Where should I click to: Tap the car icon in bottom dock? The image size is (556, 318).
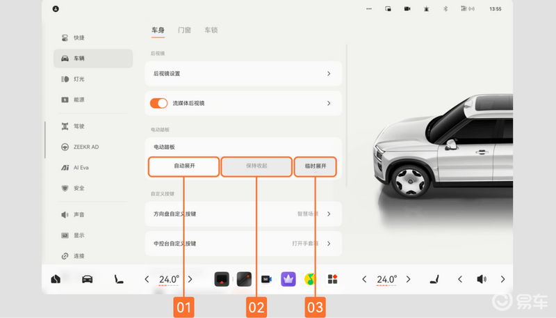[88, 279]
